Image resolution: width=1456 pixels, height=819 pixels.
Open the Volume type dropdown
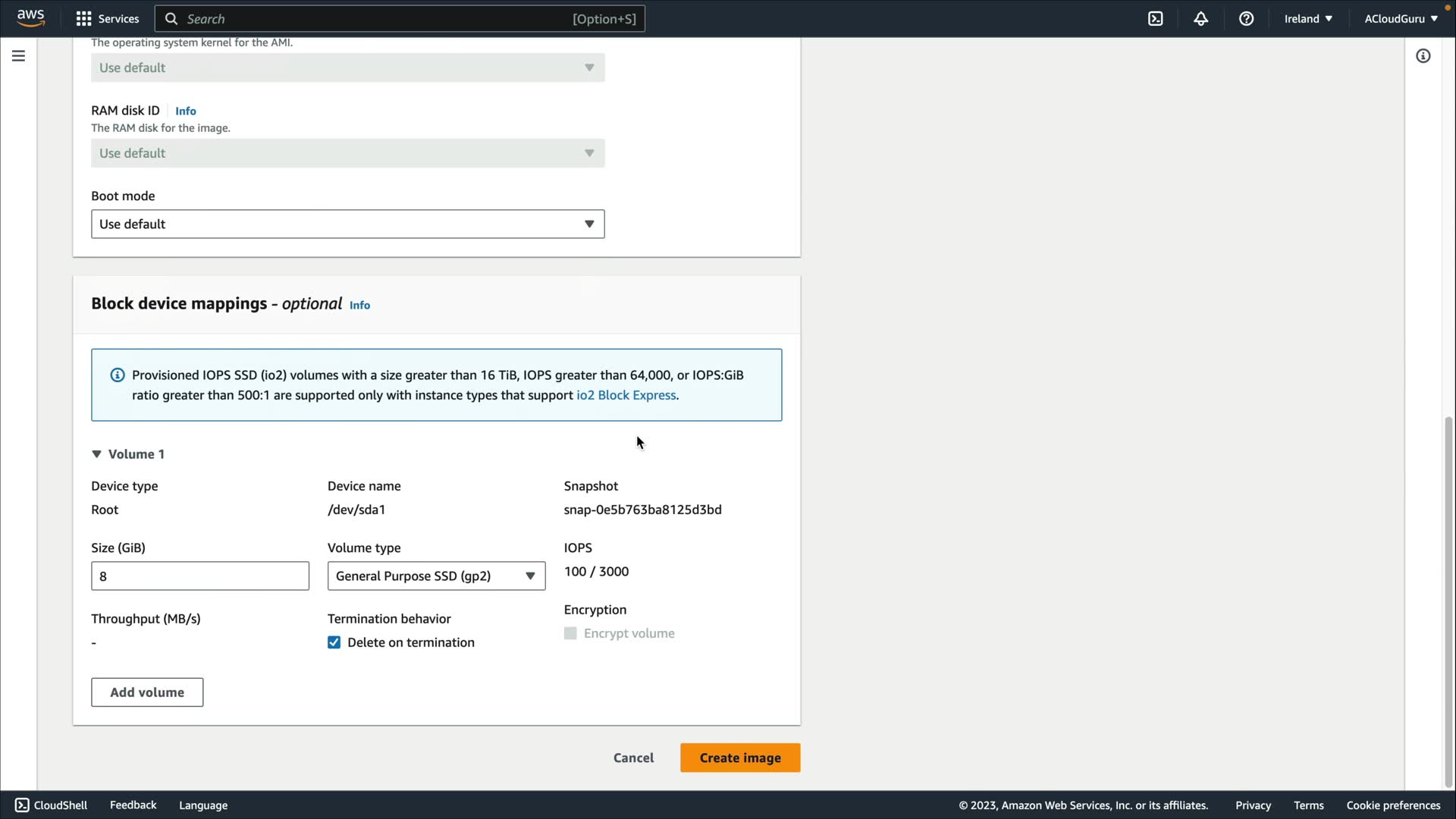click(x=436, y=576)
